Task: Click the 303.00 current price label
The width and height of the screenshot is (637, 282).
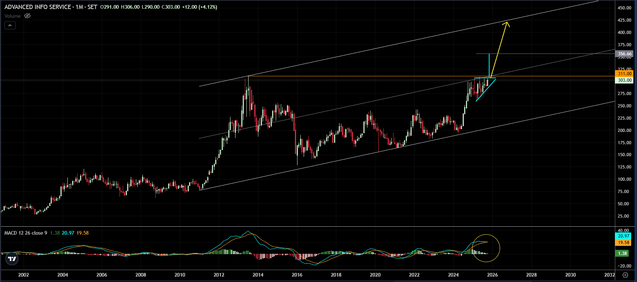Action: 625,80
